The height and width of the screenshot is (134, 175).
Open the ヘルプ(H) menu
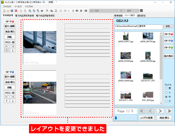pyautogui.click(x=29, y=7)
